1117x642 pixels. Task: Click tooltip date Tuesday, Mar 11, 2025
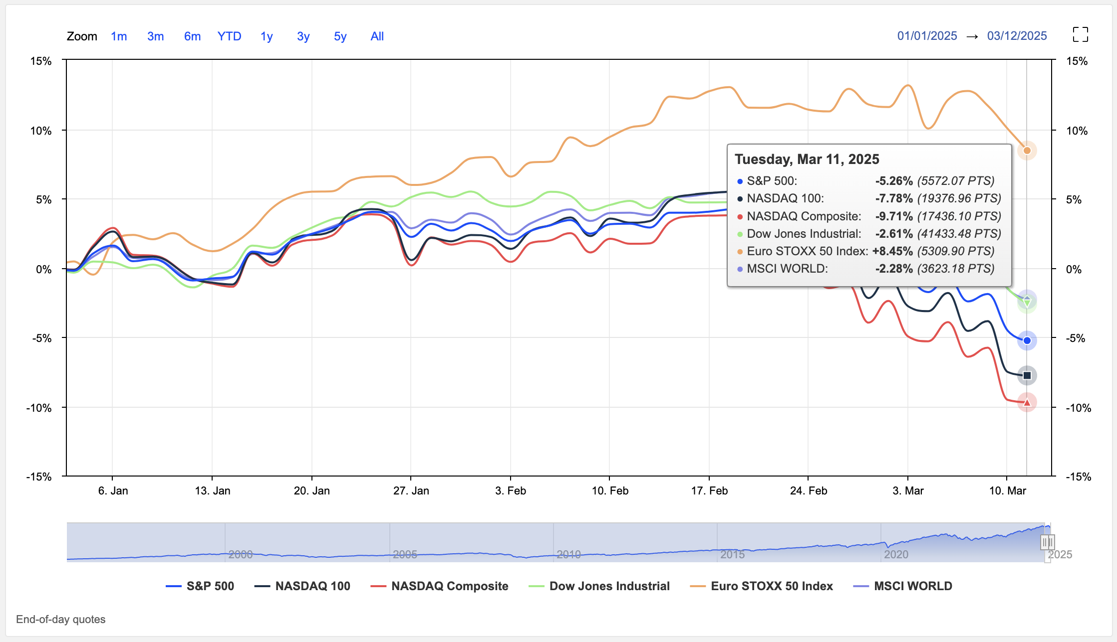[x=807, y=160]
